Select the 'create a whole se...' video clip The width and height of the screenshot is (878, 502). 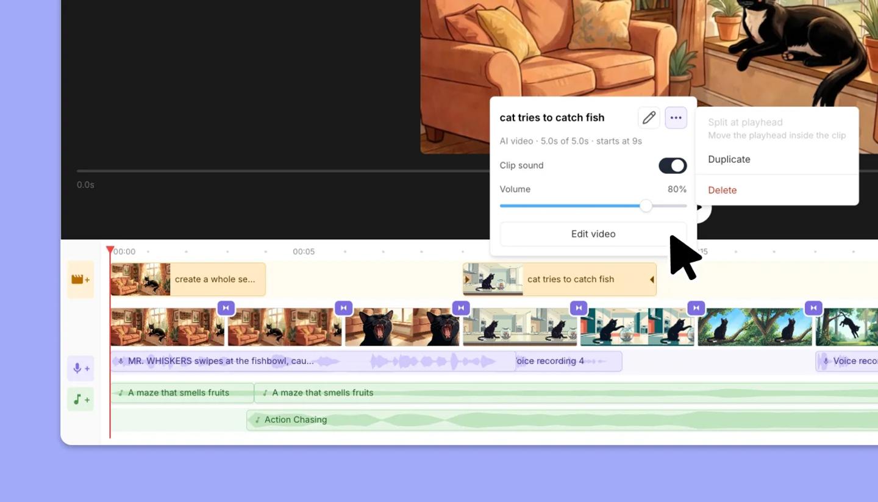(x=188, y=279)
